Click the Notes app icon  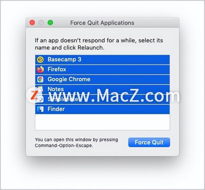coord(41,89)
